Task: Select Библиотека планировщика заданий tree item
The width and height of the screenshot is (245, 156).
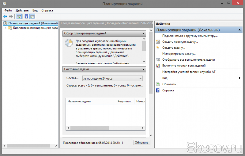Action: (x=36, y=28)
